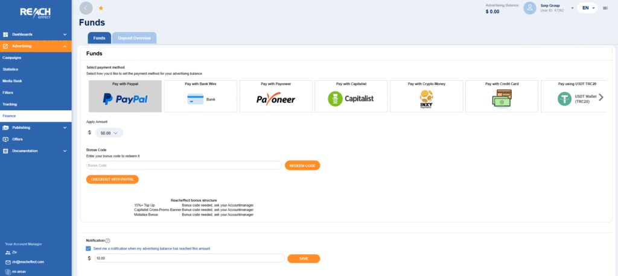Select Pay with Crypto Money INXY
618x276 pixels.
click(x=427, y=96)
